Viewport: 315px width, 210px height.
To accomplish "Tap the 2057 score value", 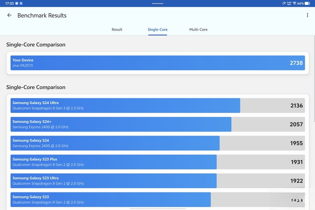I will point(296,124).
